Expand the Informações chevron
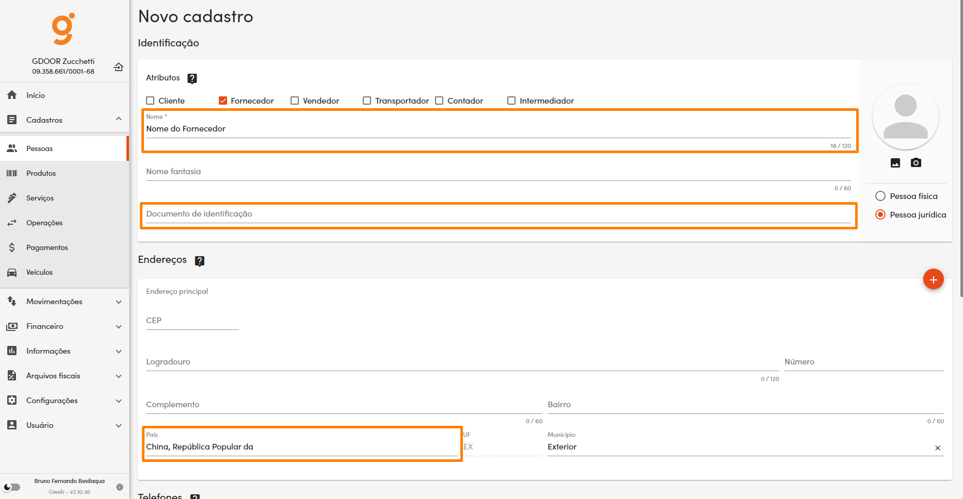The width and height of the screenshot is (963, 499). [119, 351]
